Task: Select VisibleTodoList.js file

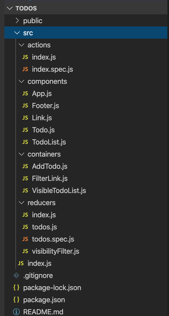Action: 59,191
